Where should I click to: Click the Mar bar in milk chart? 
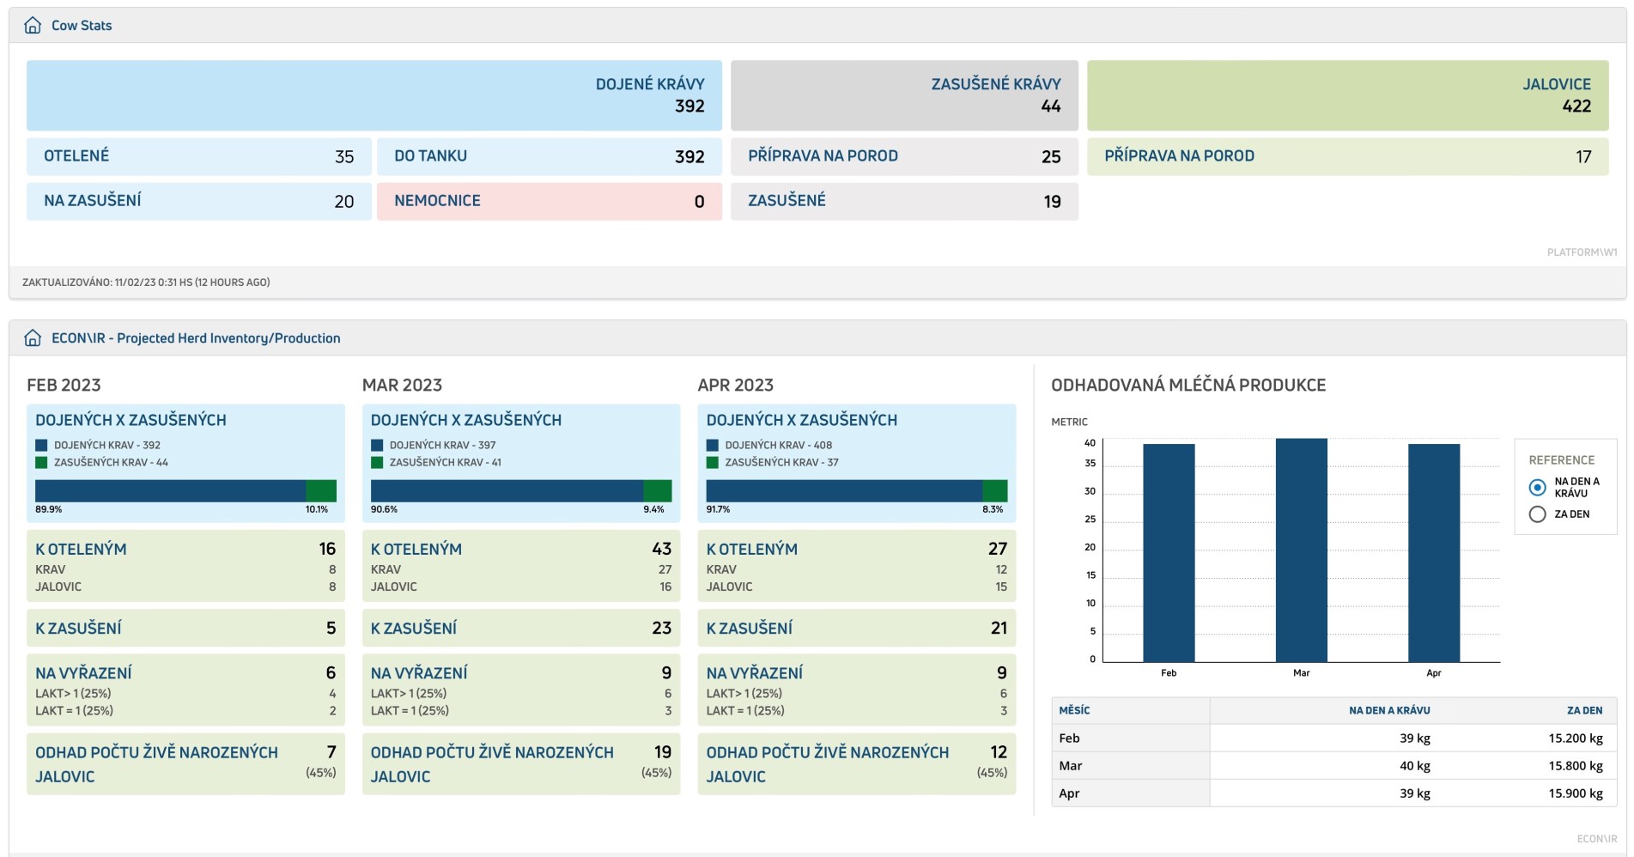click(1302, 550)
